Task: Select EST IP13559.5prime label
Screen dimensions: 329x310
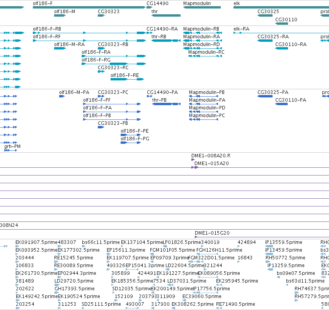Action: click(284, 242)
